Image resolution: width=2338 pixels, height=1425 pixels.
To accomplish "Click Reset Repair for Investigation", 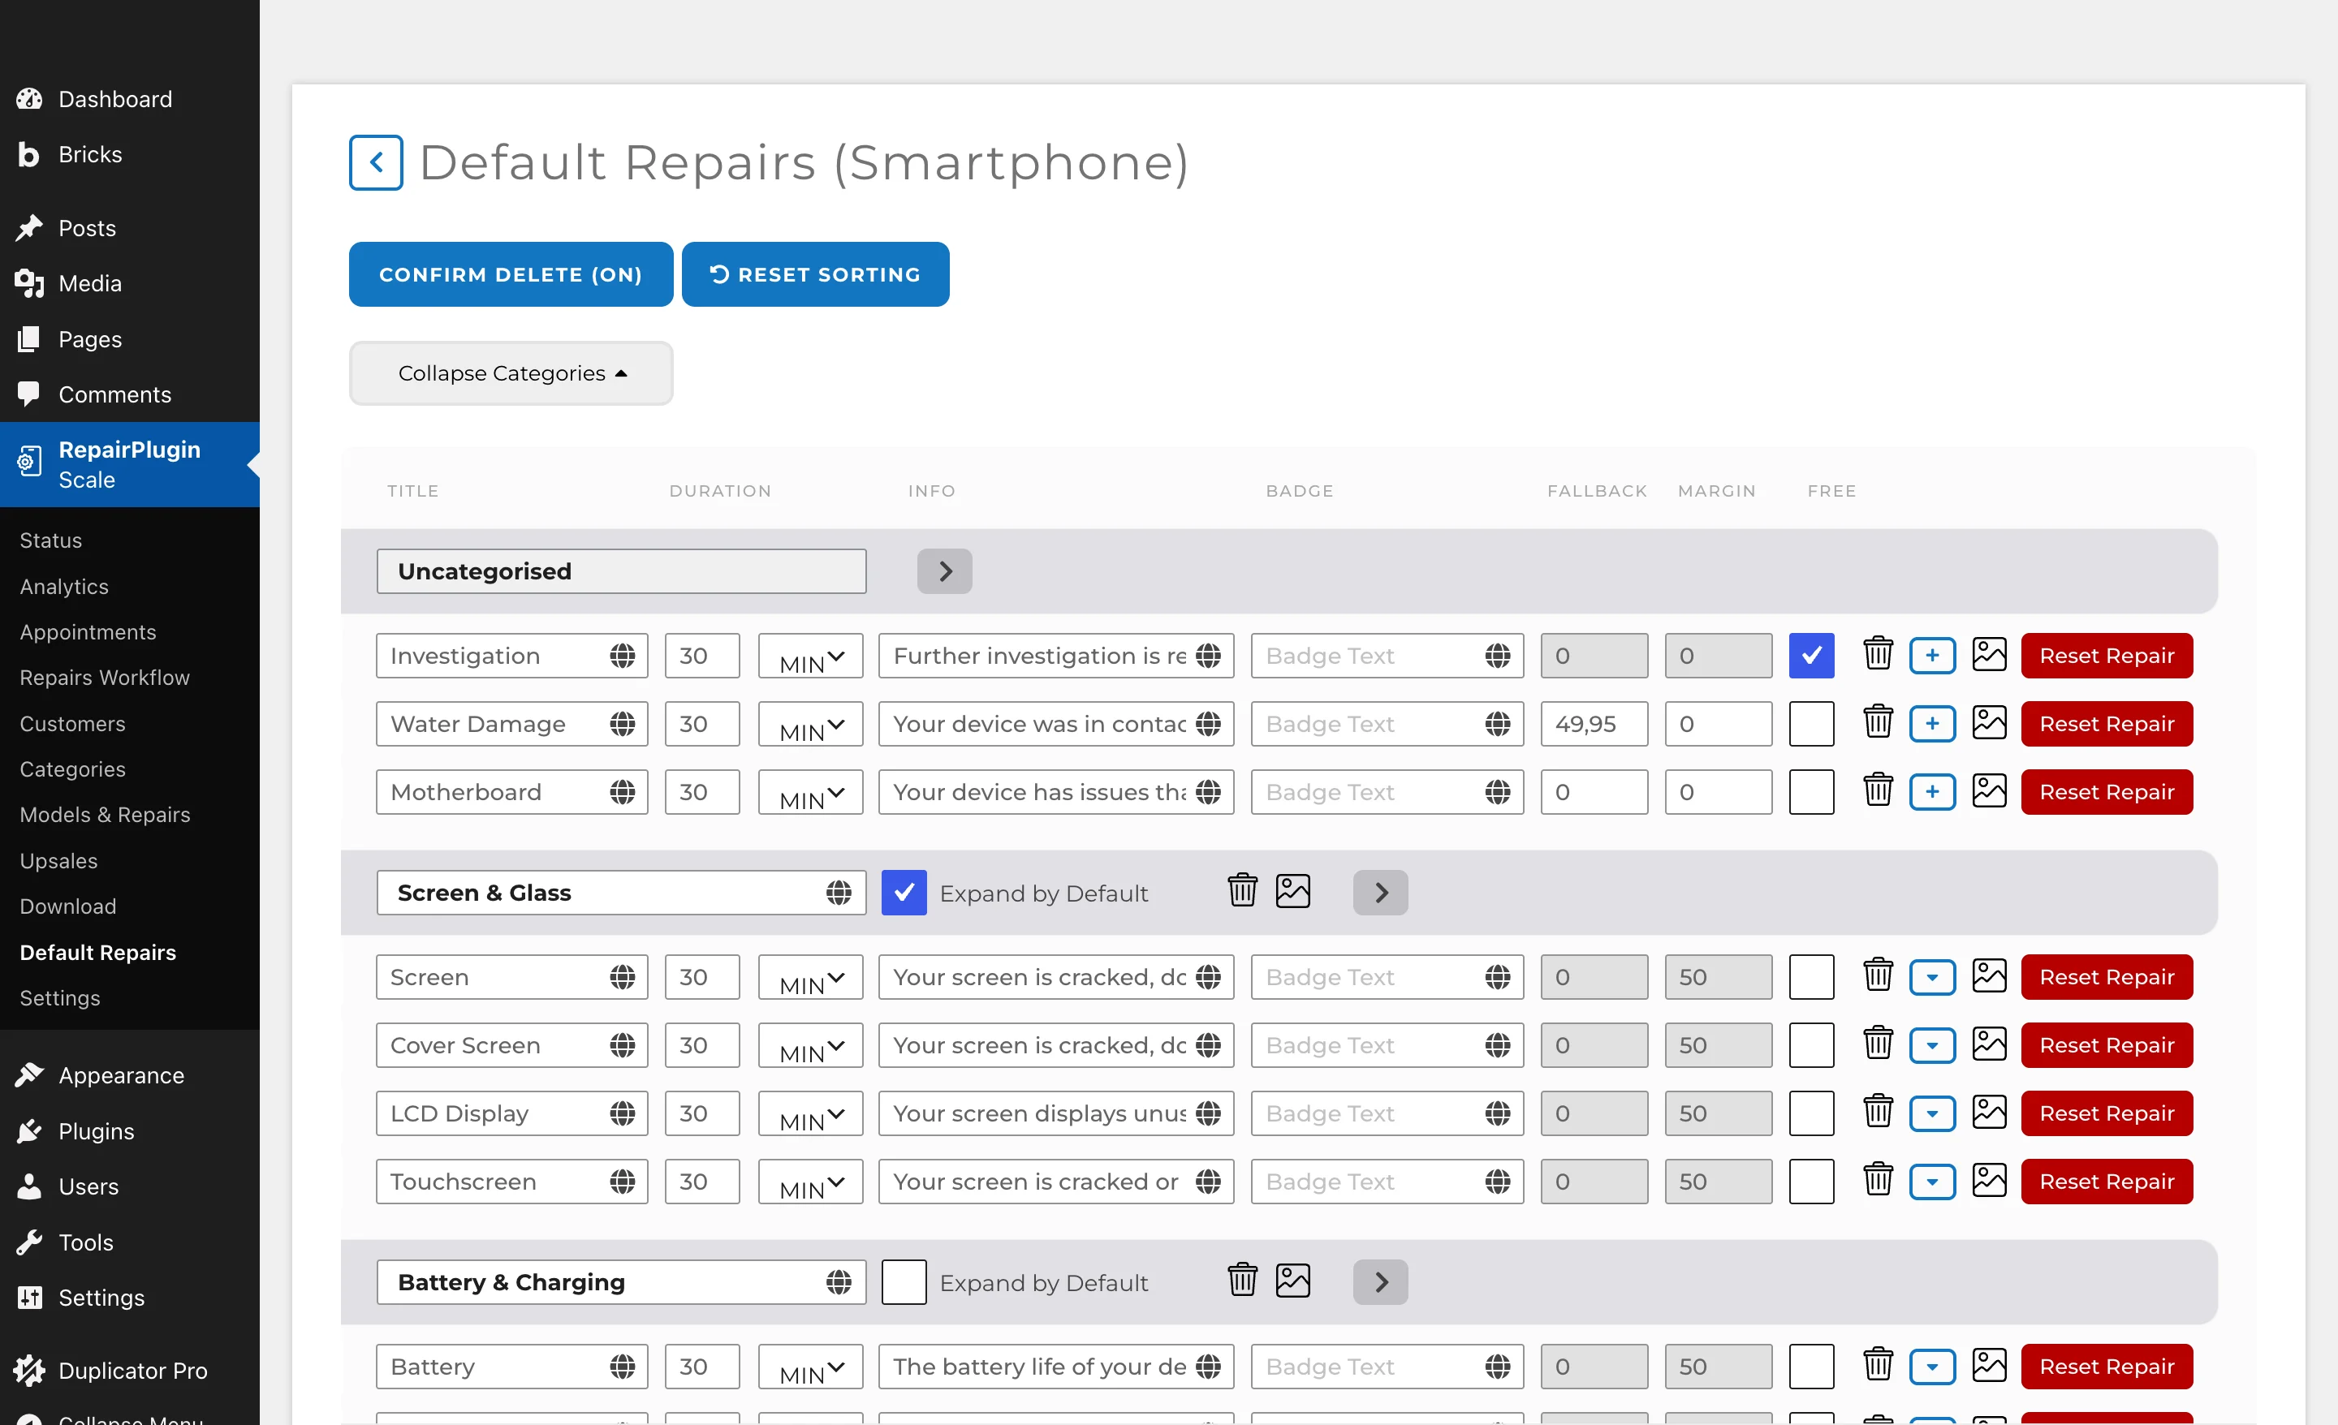I will (2107, 655).
